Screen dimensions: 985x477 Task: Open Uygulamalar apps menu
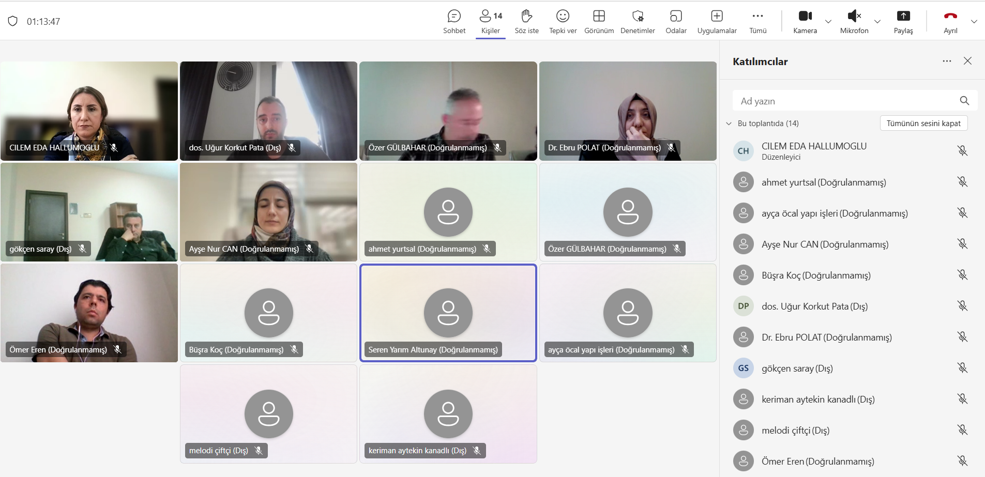717,22
